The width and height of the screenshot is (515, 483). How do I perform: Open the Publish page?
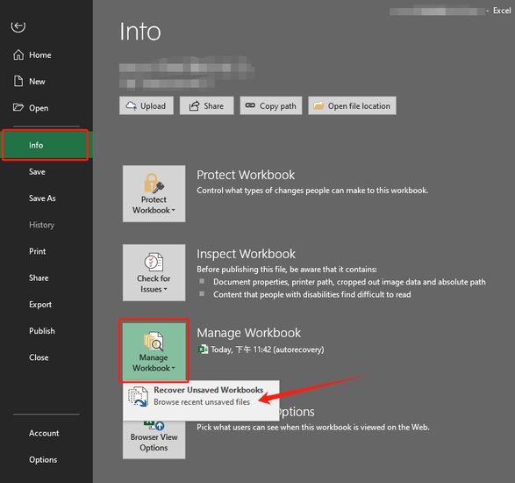(x=46, y=331)
